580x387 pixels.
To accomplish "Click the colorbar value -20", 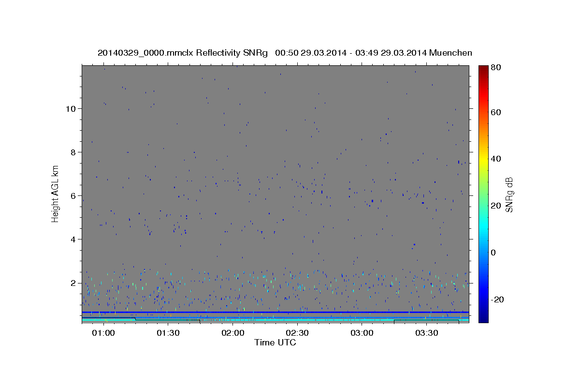I will point(496,299).
